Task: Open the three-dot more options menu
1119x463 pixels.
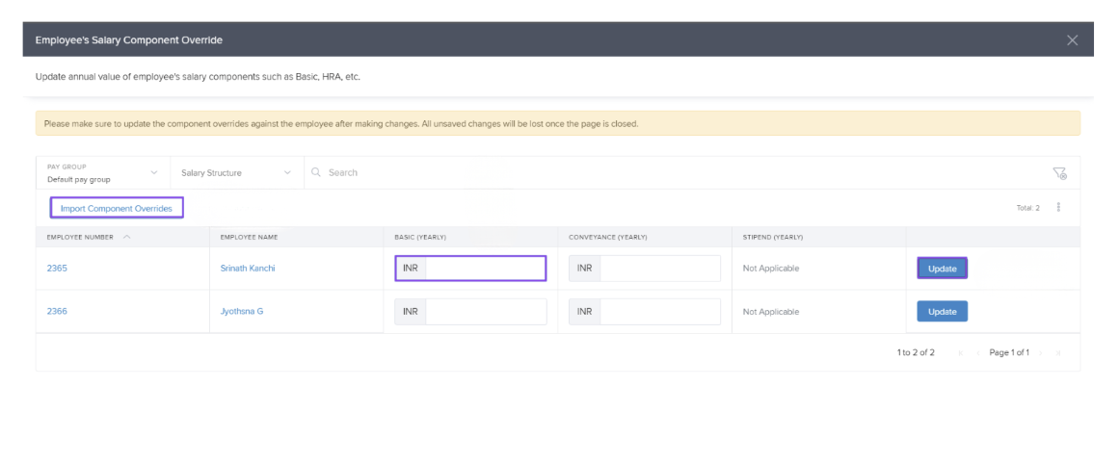Action: click(x=1058, y=207)
